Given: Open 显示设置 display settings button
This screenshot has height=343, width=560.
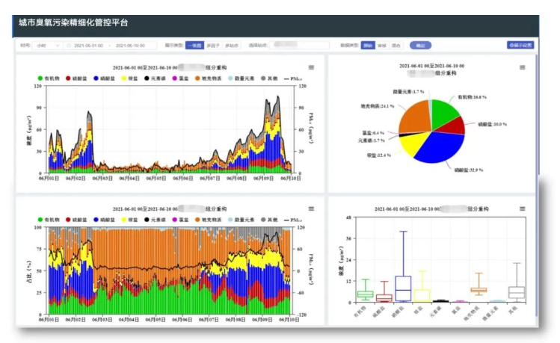Looking at the screenshot, I should tap(520, 46).
